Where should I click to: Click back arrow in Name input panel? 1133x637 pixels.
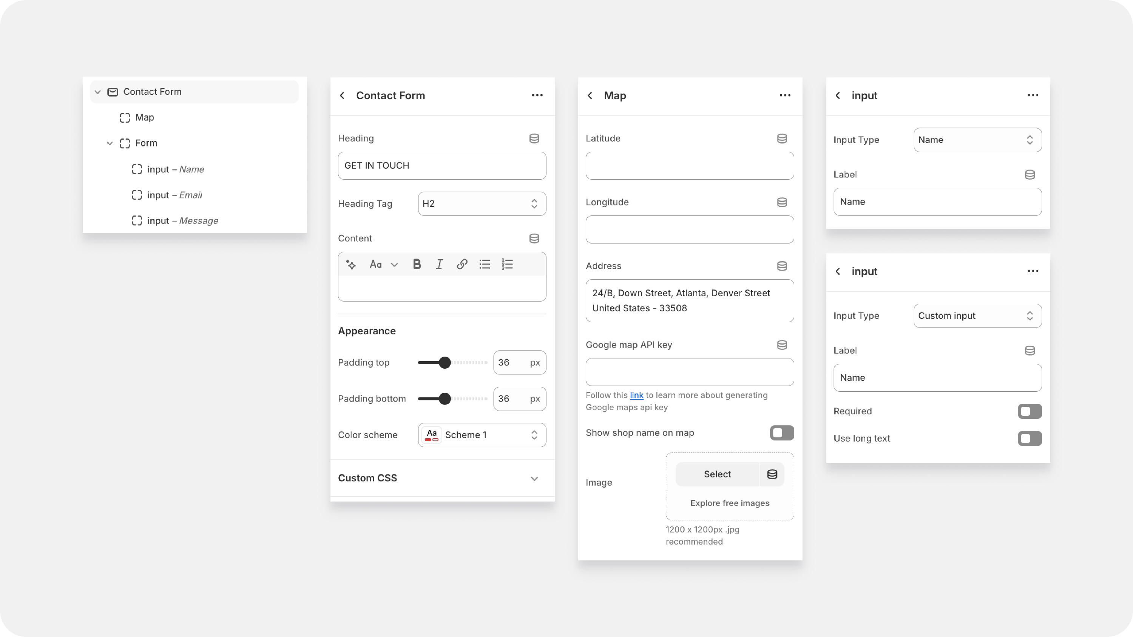pos(838,95)
